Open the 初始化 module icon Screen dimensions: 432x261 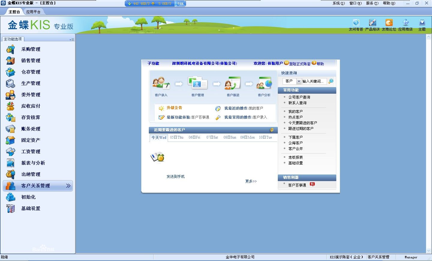click(10, 197)
